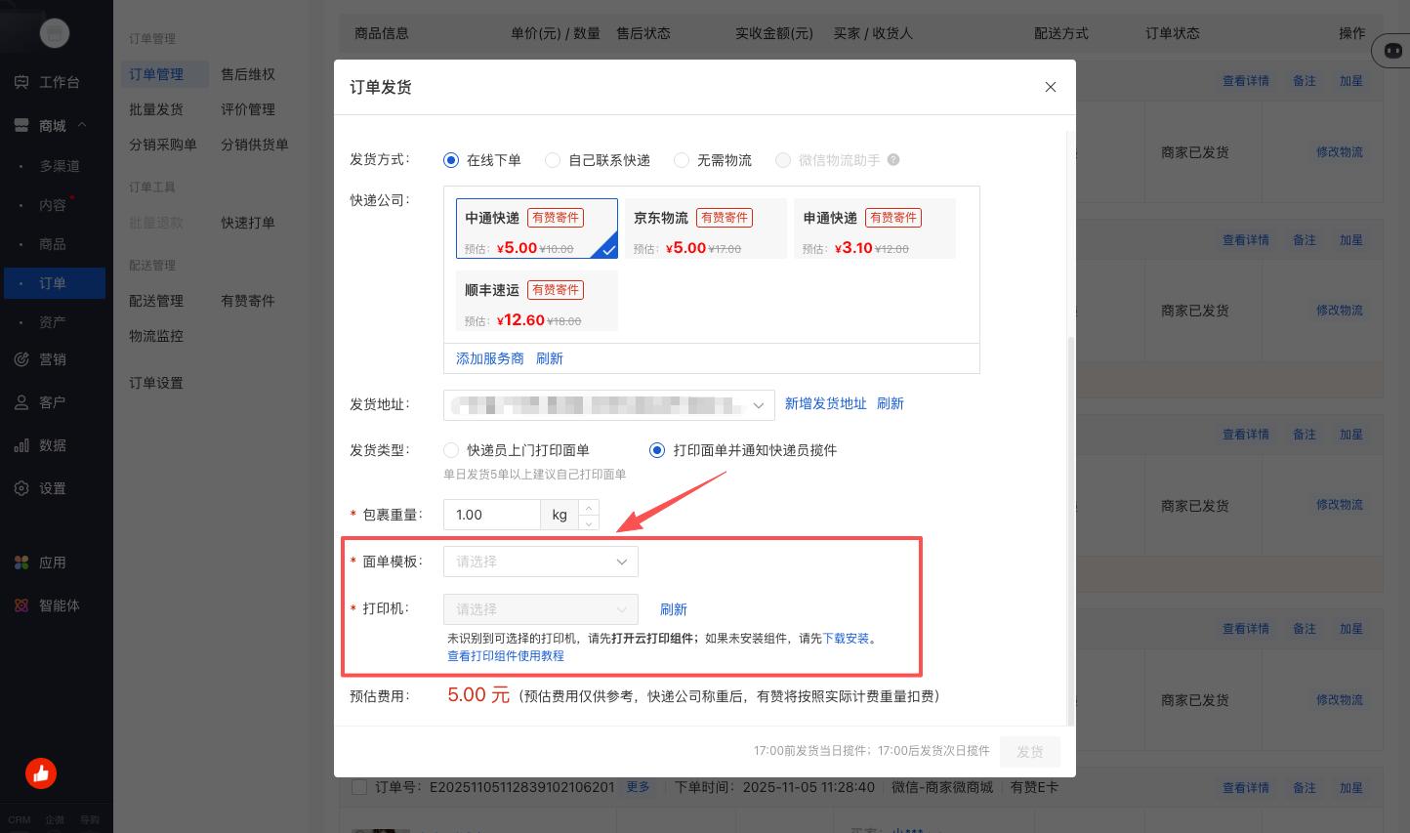Open the 智能体 agent icon in sidebar
Image resolution: width=1410 pixels, height=833 pixels.
tap(21, 605)
